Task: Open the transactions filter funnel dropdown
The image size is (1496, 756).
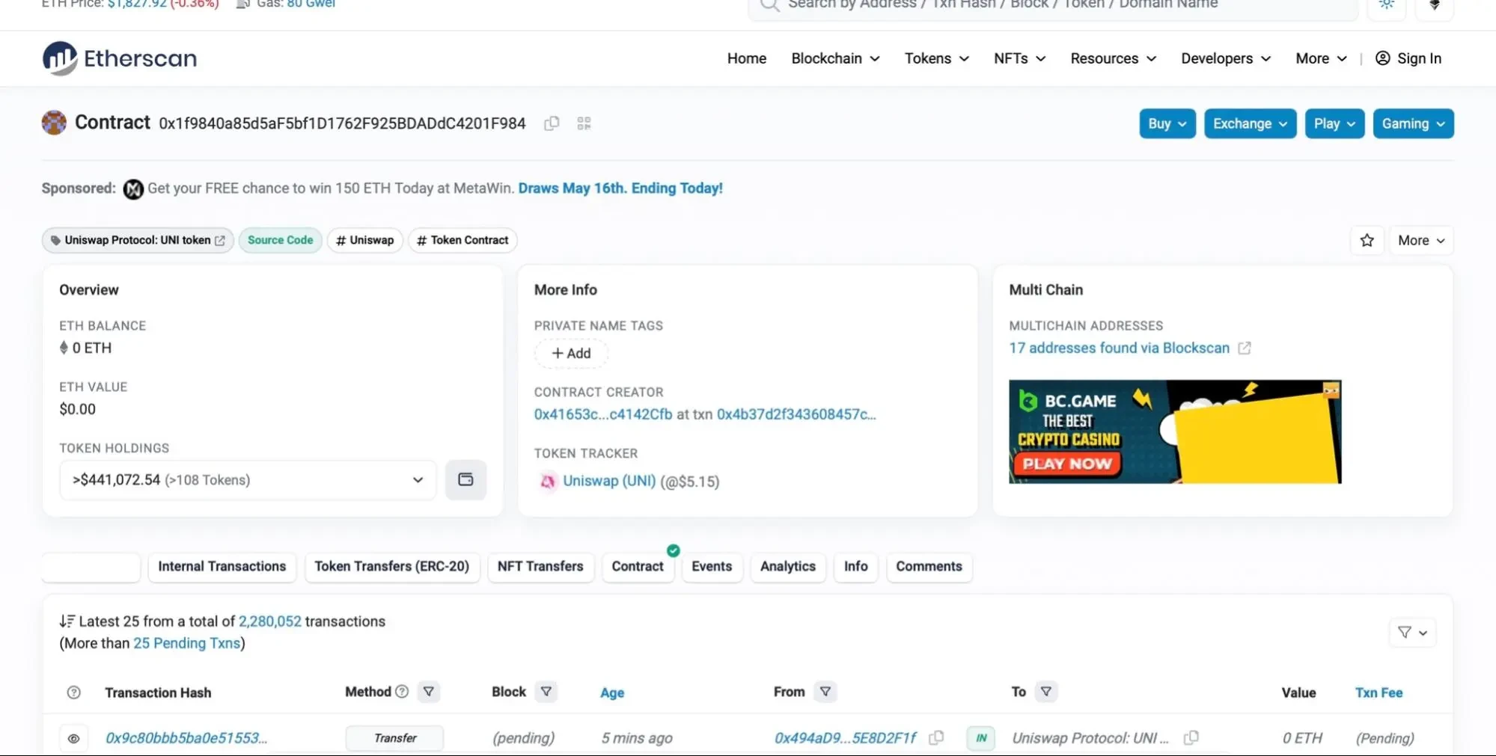Action: coord(1412,633)
